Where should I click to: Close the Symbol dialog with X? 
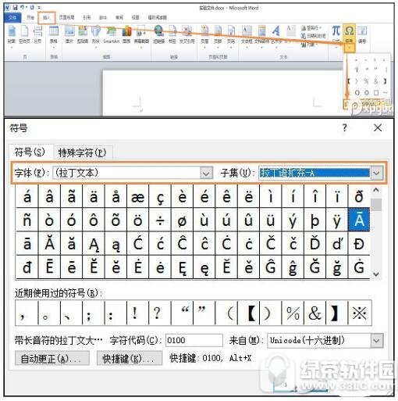point(378,127)
